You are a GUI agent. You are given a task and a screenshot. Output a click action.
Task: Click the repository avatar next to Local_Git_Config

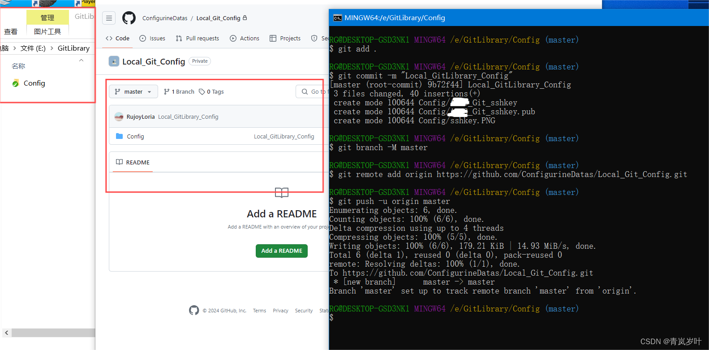click(x=114, y=61)
